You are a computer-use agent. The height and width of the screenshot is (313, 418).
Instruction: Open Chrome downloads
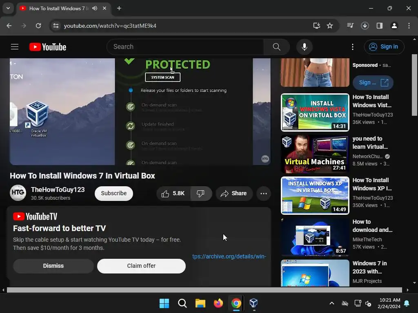[x=365, y=26]
